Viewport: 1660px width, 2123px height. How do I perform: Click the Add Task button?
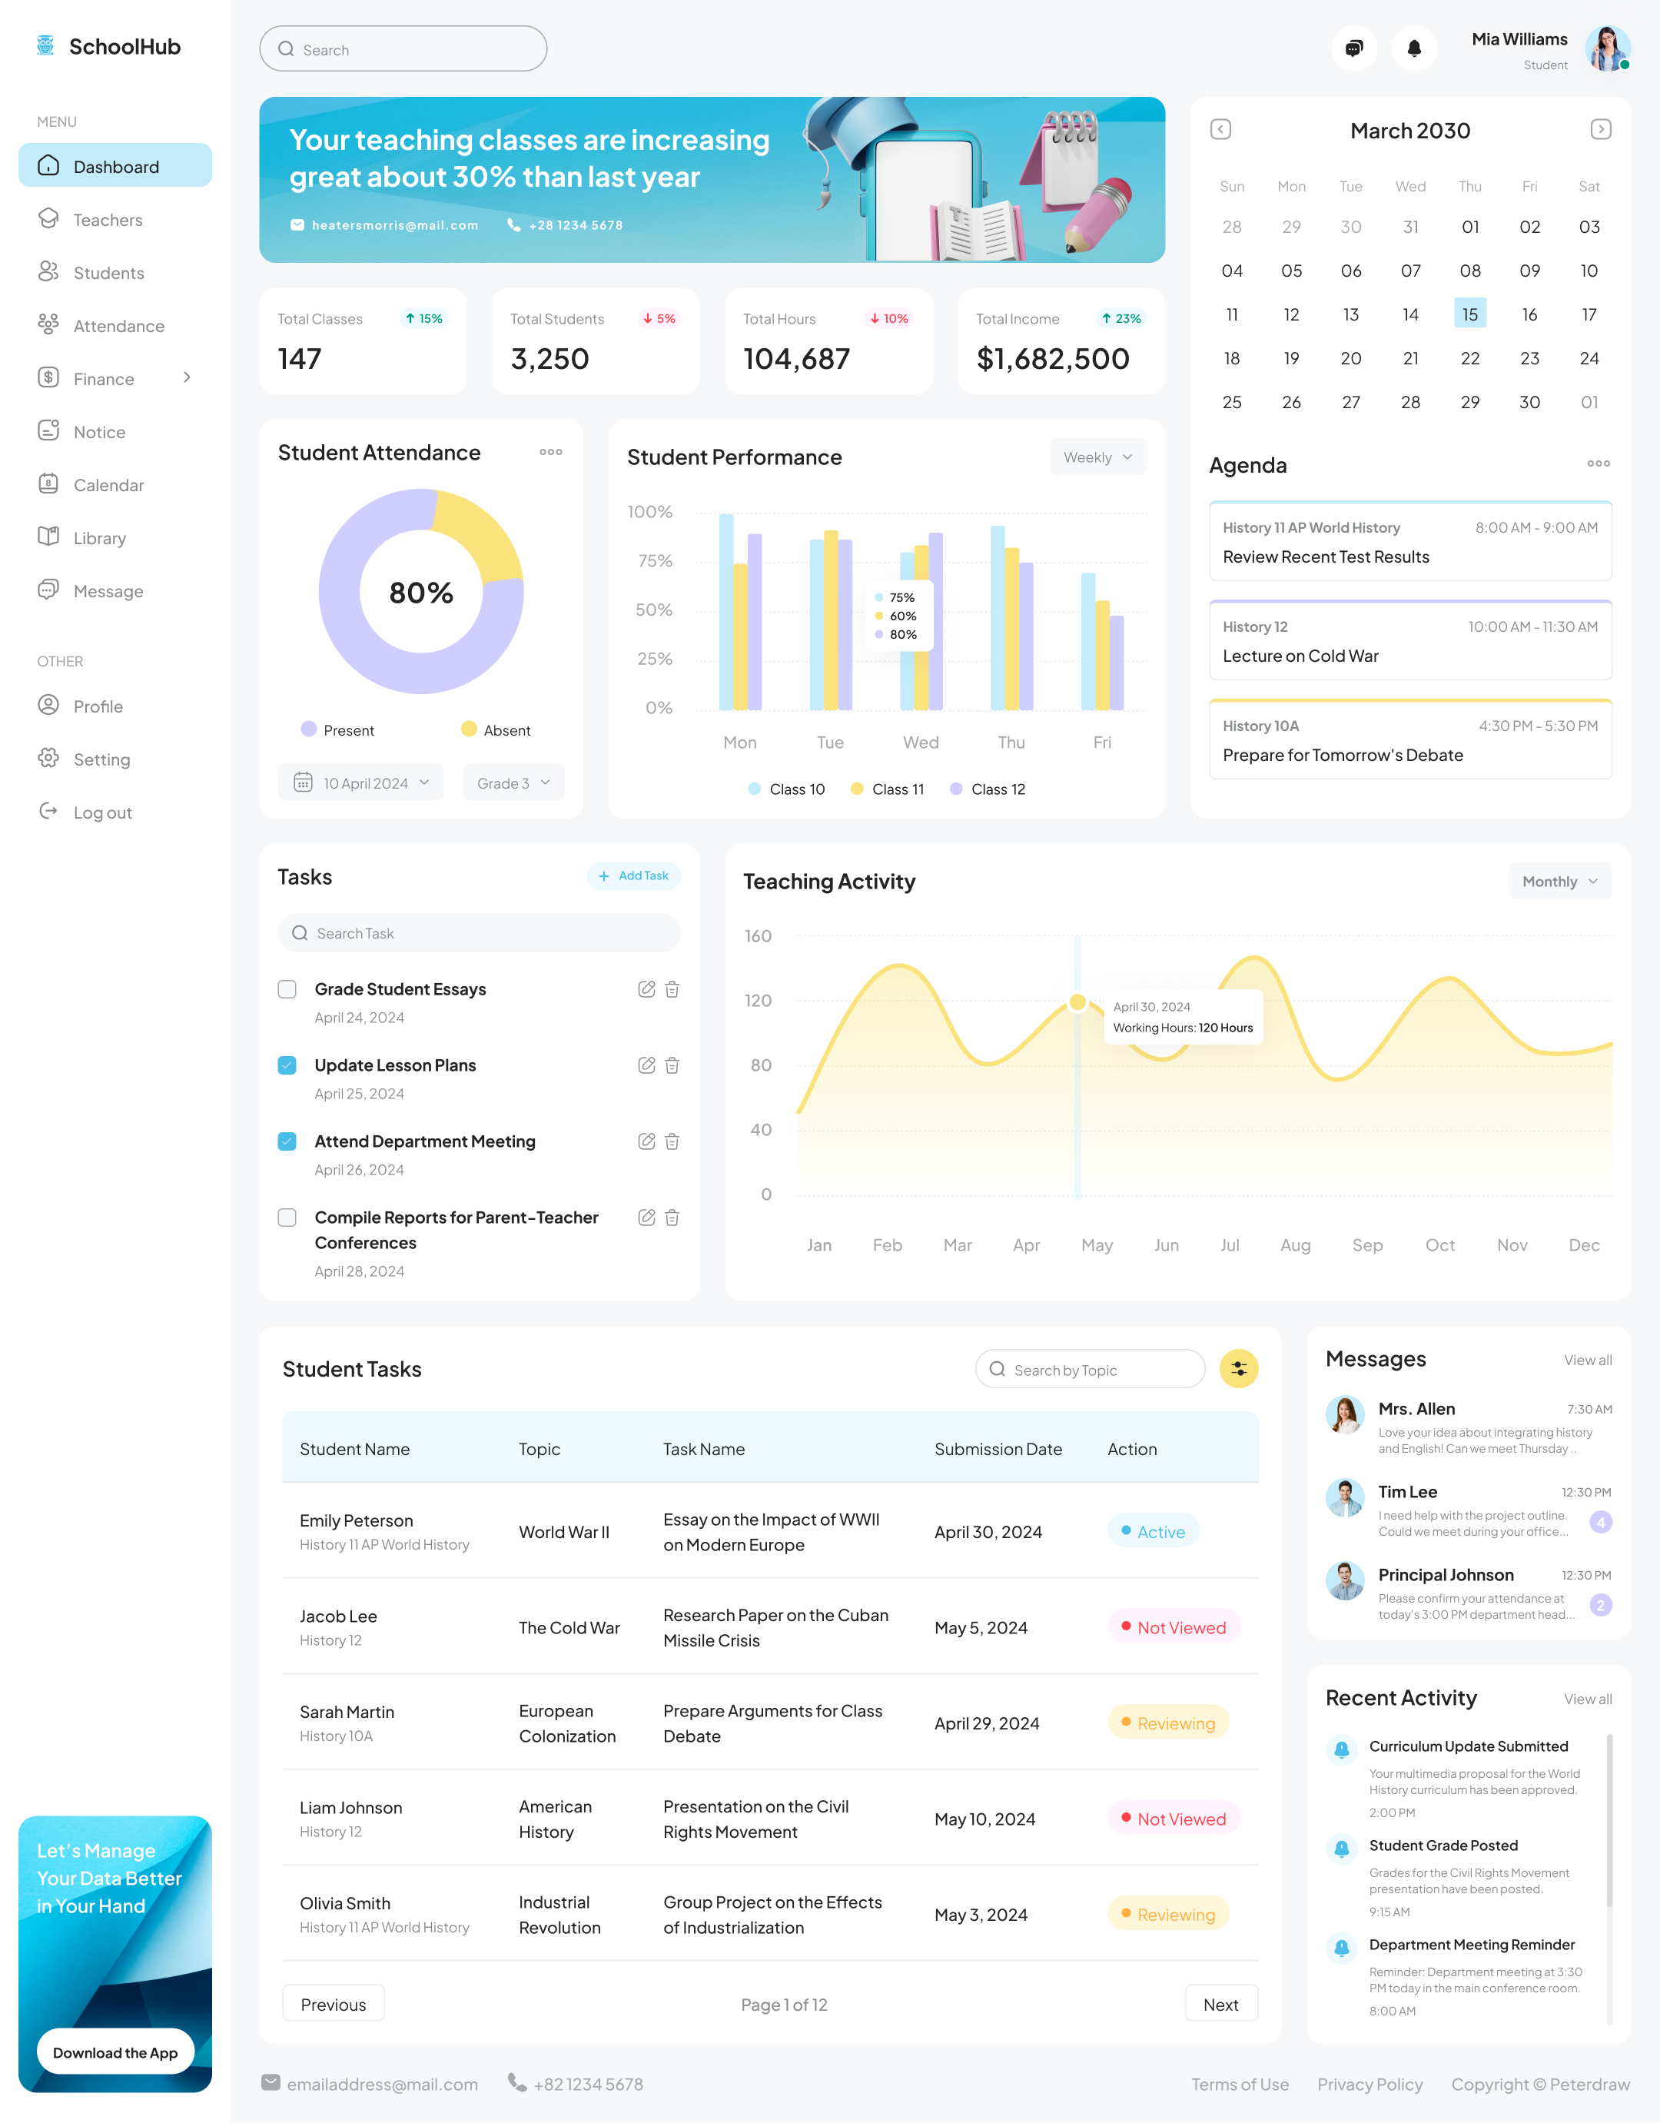pos(634,875)
